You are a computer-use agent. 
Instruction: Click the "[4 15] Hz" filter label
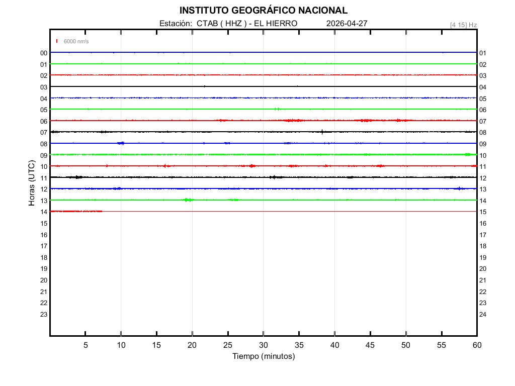(x=463, y=25)
